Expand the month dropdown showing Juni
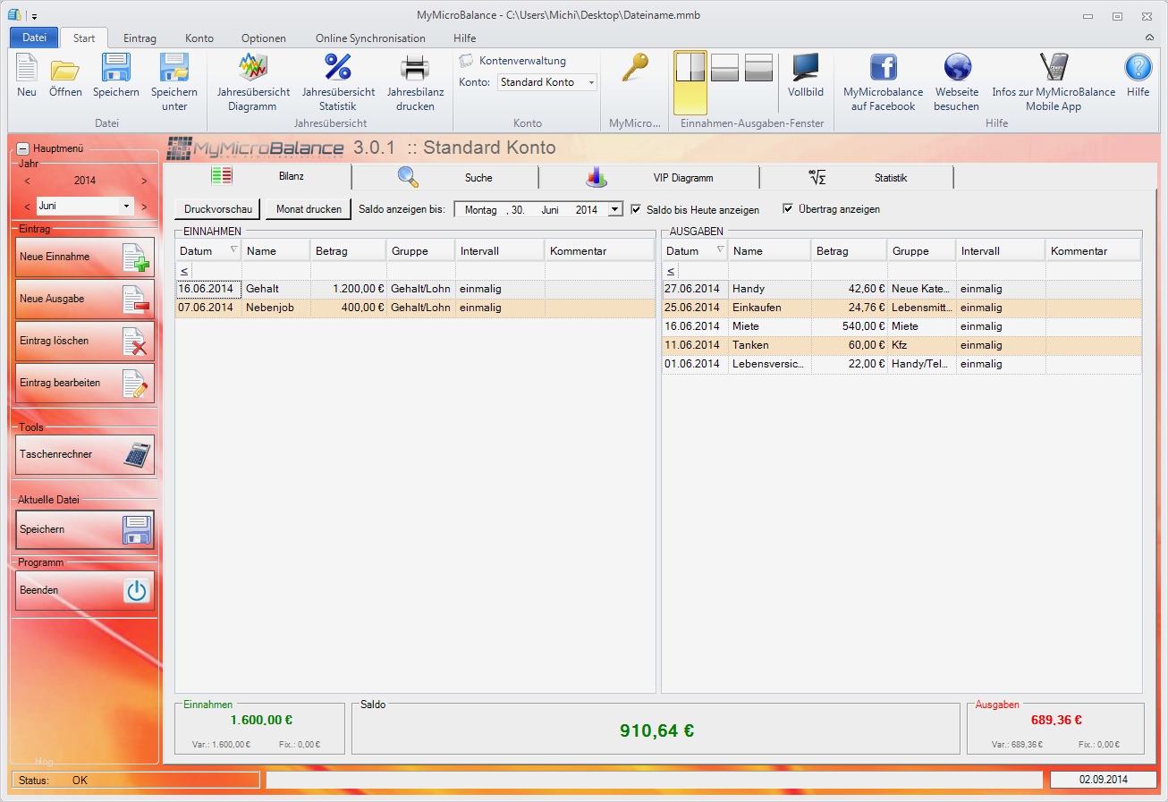Image resolution: width=1168 pixels, height=802 pixels. tap(126, 206)
